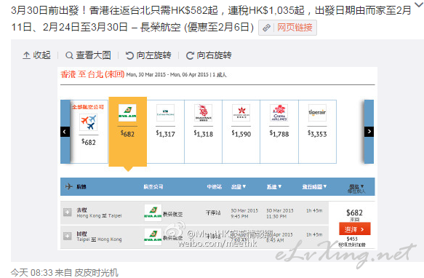The image size is (424, 278).
Task: Click the $682 price under EVA Air
Action: tap(127, 134)
